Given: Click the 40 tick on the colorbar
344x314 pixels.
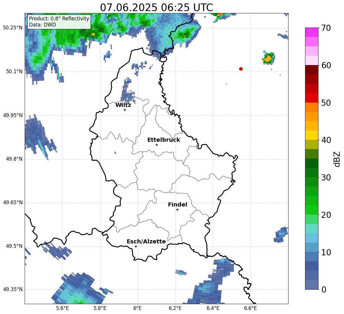Looking at the screenshot, I should 326,140.
